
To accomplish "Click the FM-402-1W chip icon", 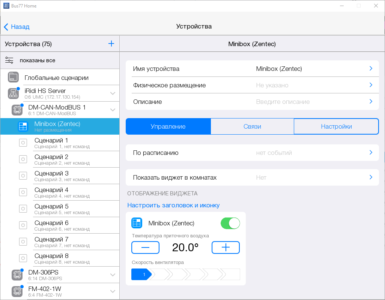I will click(17, 291).
